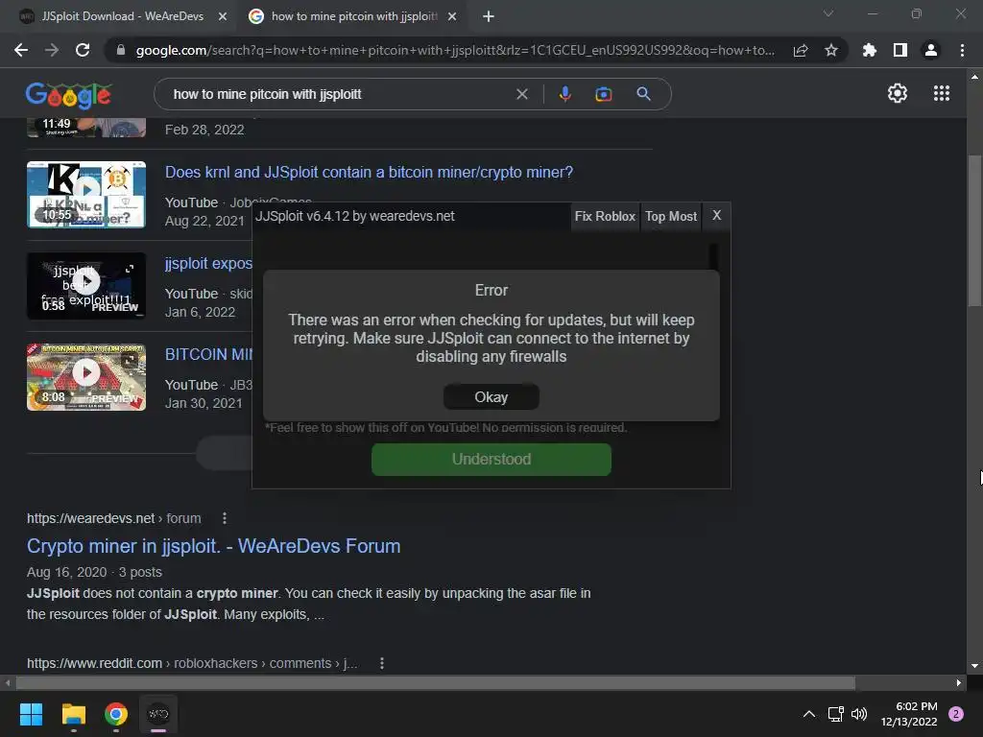The height and width of the screenshot is (737, 983).
Task: Click the green Understood button
Action: (x=491, y=460)
